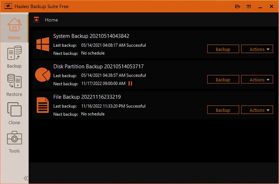The image size is (279, 184).
Task: Run Backup for Disk Partition Backup
Action: point(223,80)
